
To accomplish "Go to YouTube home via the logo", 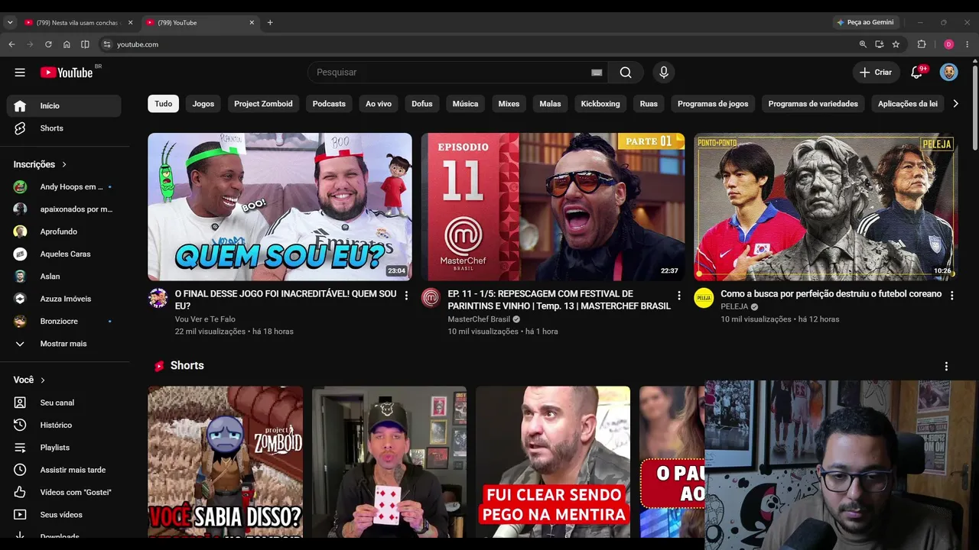I will tap(67, 73).
